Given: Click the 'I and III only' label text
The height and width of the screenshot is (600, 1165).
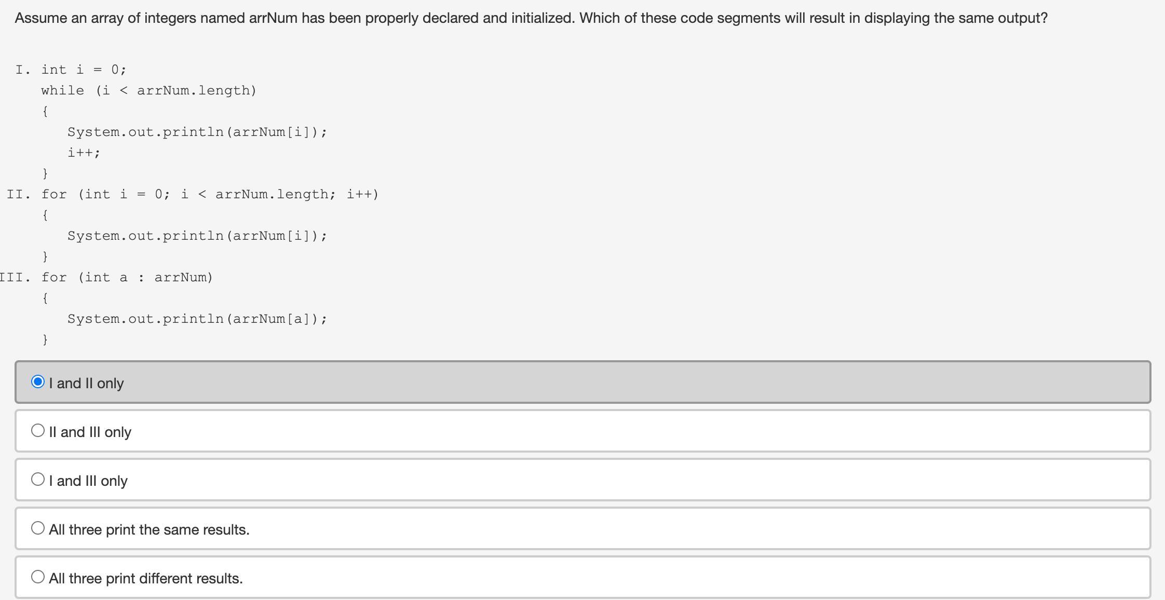Looking at the screenshot, I should click(x=88, y=481).
